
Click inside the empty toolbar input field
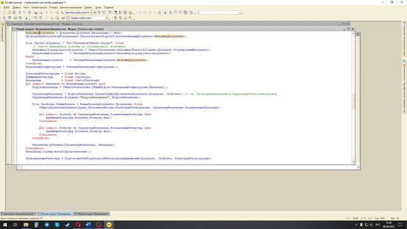coord(219,13)
